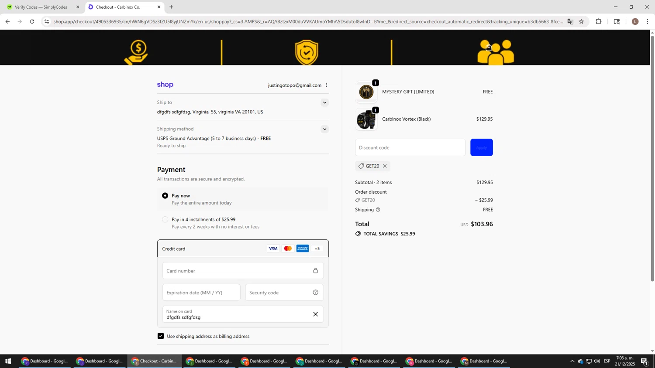
Task: Open the Chrome profile avatar
Action: [635, 21]
